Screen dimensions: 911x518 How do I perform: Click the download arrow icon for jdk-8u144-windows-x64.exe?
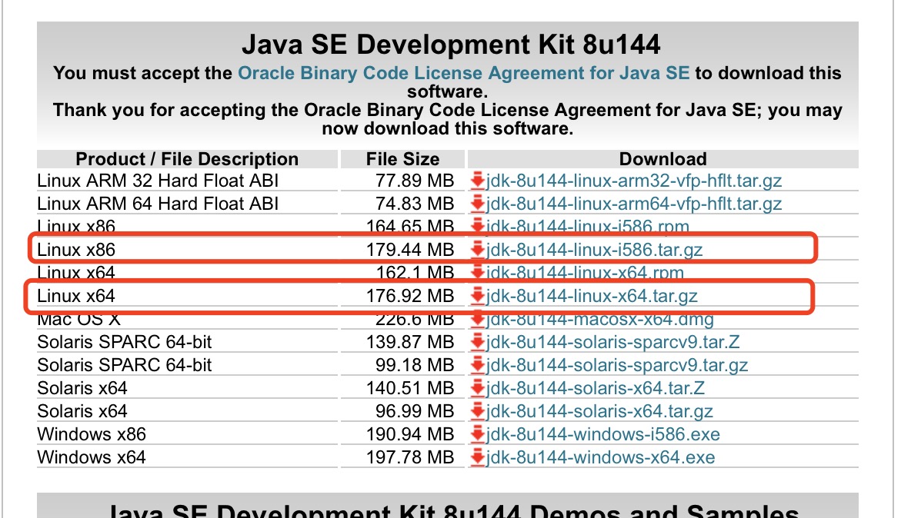tap(478, 457)
